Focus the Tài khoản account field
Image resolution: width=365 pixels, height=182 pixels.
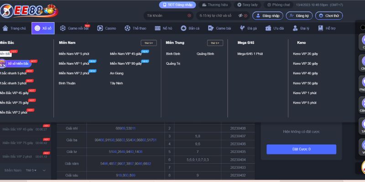pyautogui.click(x=168, y=15)
